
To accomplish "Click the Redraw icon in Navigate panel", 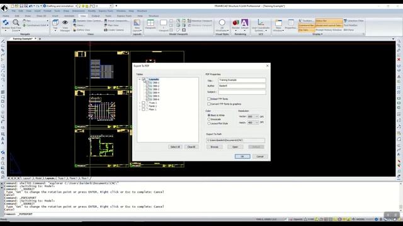I will coord(6,23).
